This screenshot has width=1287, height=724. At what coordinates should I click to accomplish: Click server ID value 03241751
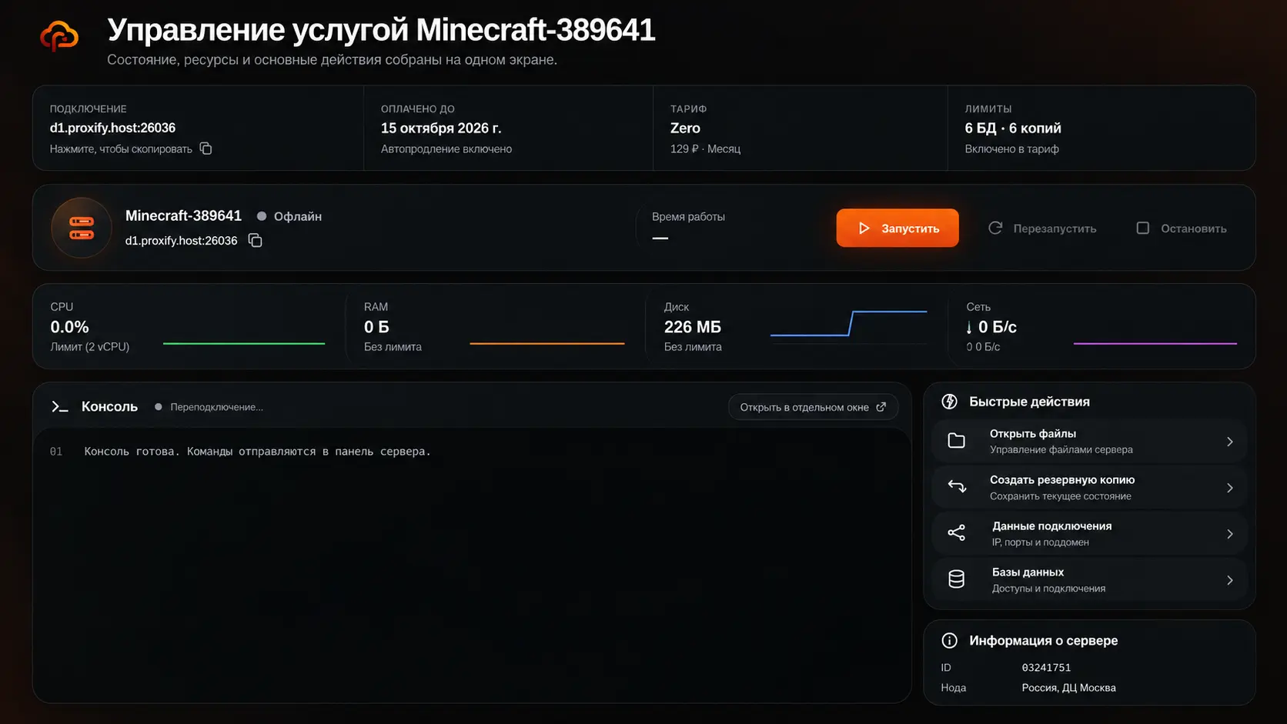(1046, 668)
